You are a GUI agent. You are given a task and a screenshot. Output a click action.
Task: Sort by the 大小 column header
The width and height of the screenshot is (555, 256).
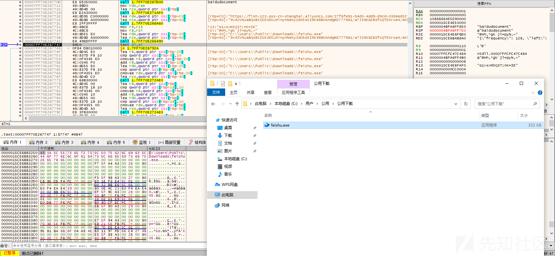point(524,115)
